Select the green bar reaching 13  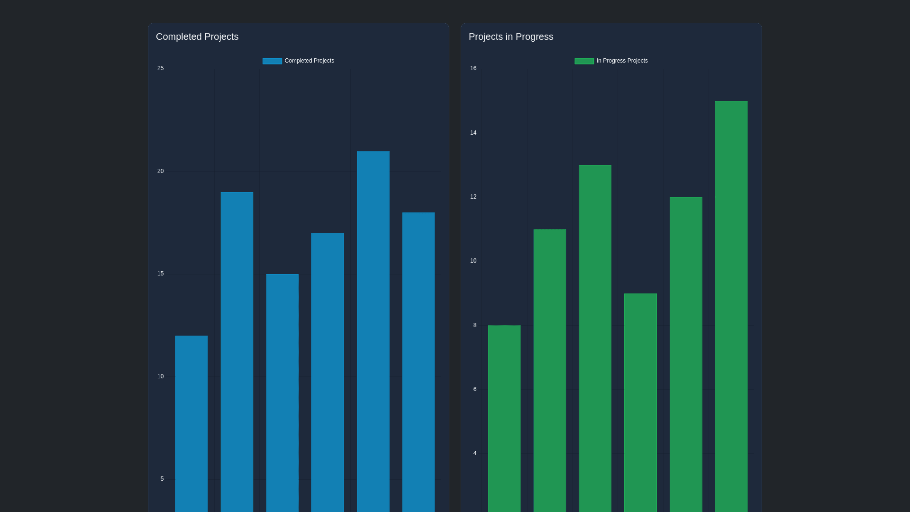click(595, 339)
